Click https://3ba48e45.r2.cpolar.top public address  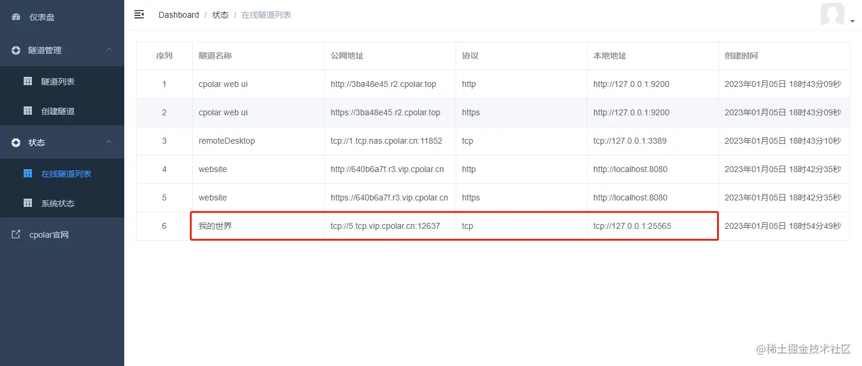tap(386, 112)
